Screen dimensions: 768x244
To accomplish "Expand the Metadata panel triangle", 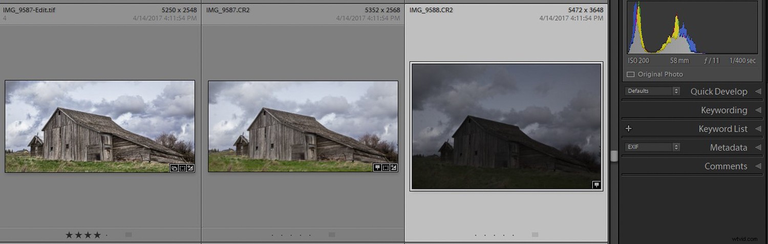I will pos(758,148).
